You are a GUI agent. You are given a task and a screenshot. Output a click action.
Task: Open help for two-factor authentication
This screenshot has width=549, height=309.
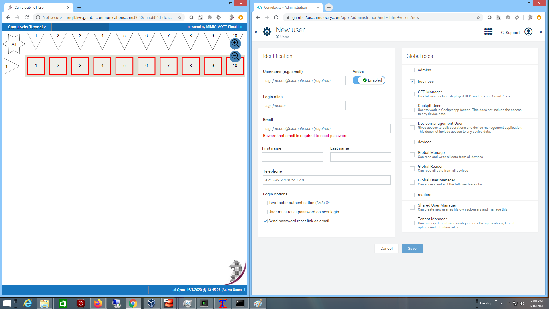click(x=328, y=203)
